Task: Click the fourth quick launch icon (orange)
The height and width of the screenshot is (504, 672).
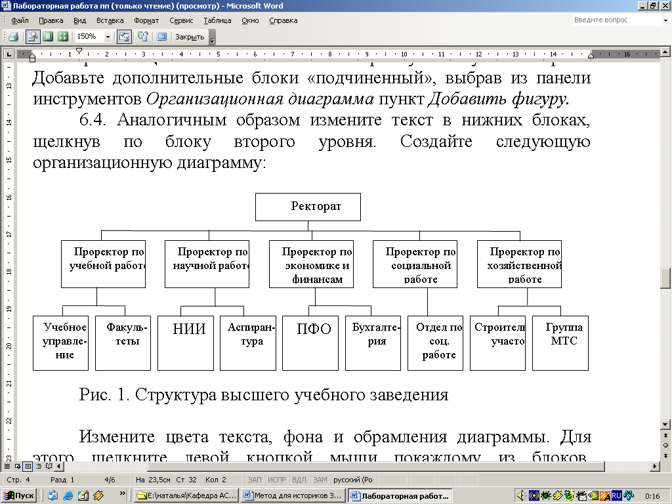Action: (x=98, y=495)
